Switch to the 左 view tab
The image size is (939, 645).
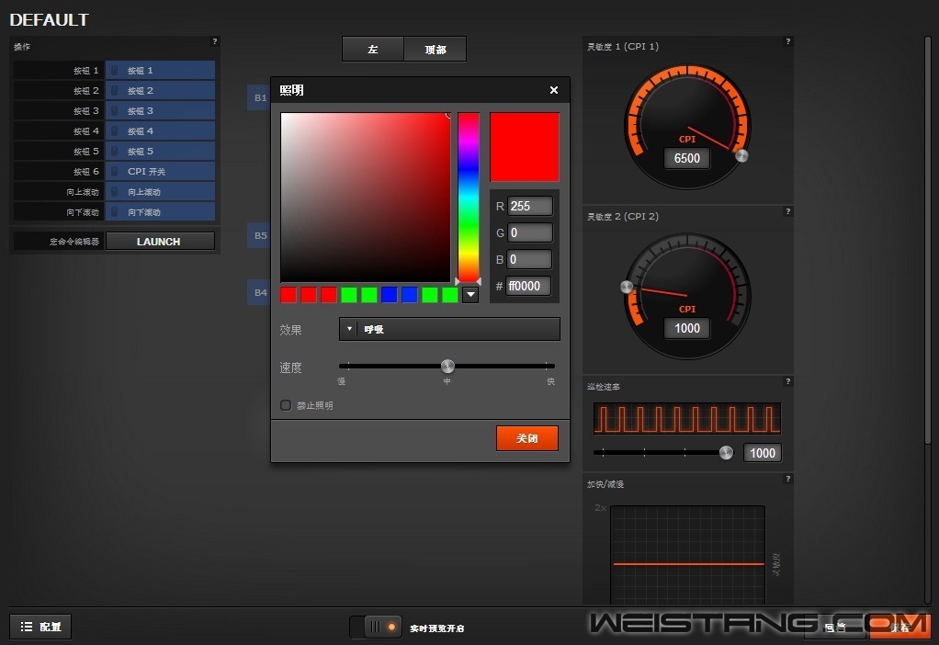tap(372, 49)
